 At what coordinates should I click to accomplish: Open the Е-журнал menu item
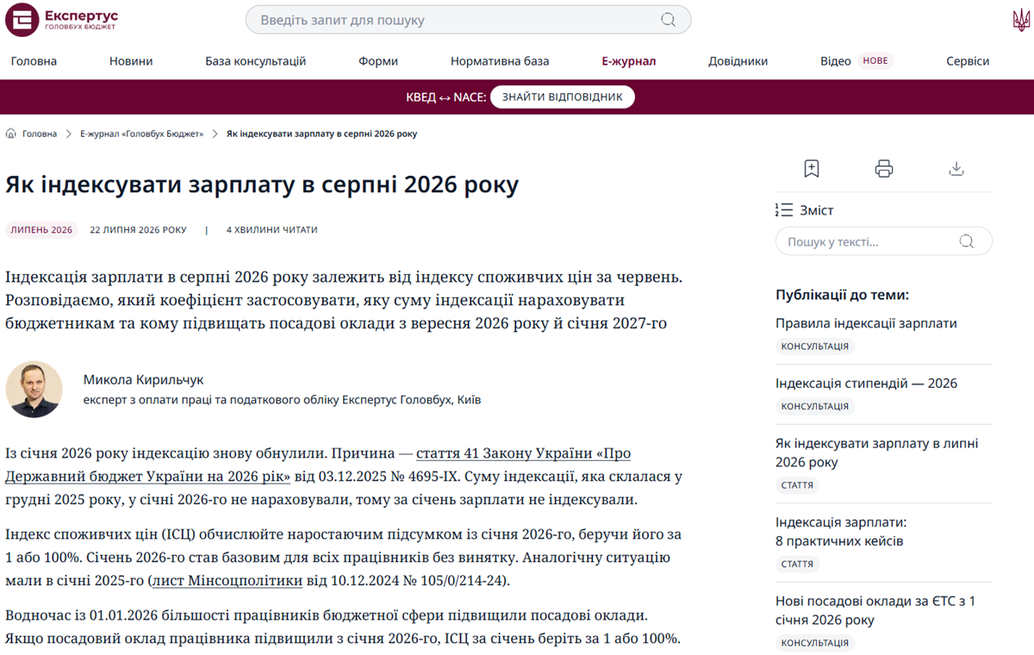point(629,61)
